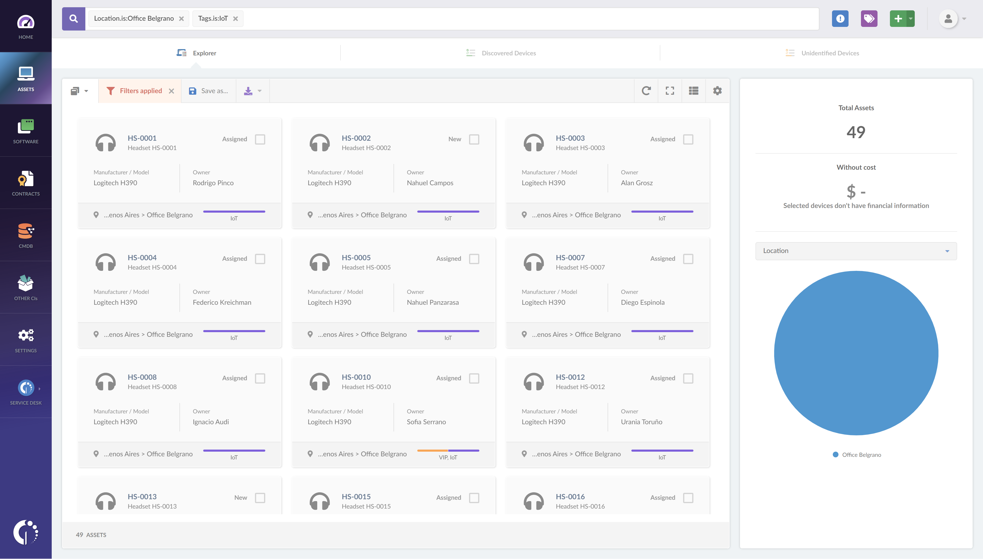Check the box on HS-0010 assigned to Sofia Serrano
Screen dimensions: 983x559
(x=474, y=378)
